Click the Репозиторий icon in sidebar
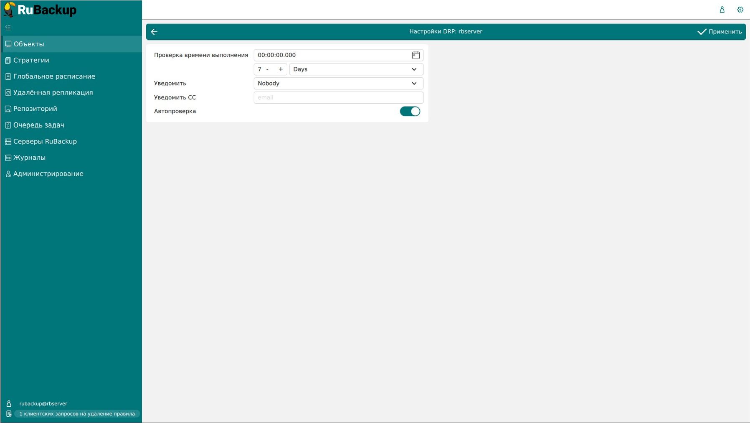Viewport: 750px width, 423px height. click(x=8, y=109)
